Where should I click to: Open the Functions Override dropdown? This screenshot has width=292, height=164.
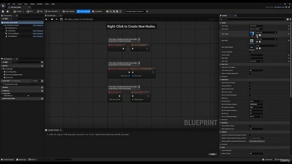pyautogui.click(x=36, y=81)
